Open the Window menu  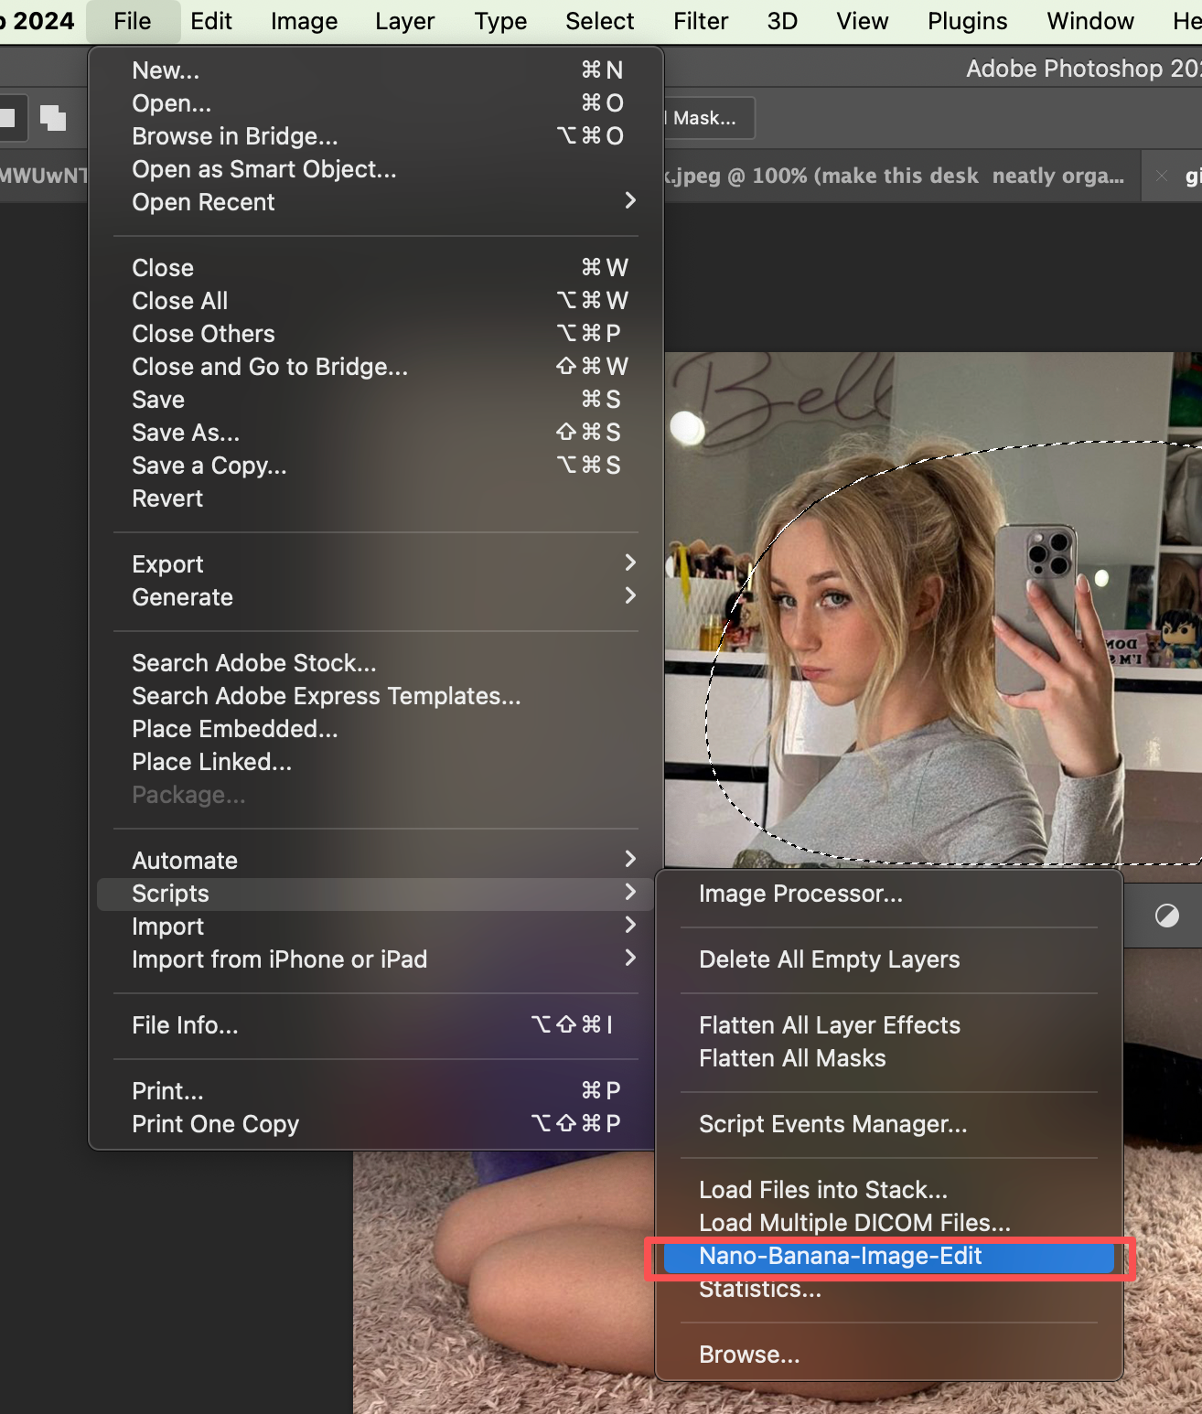coord(1090,21)
